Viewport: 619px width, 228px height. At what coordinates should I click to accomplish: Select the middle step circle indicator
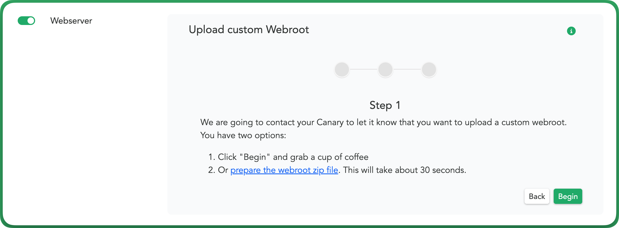tap(385, 69)
